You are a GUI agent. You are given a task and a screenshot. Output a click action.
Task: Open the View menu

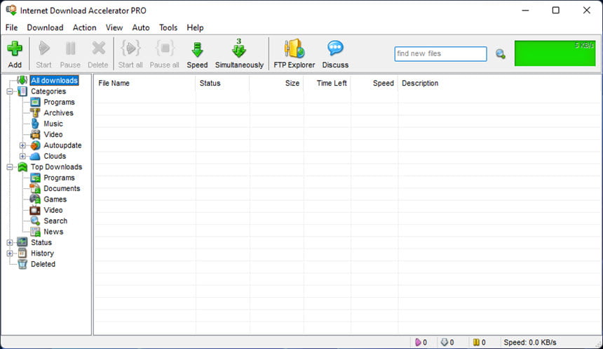coord(114,27)
